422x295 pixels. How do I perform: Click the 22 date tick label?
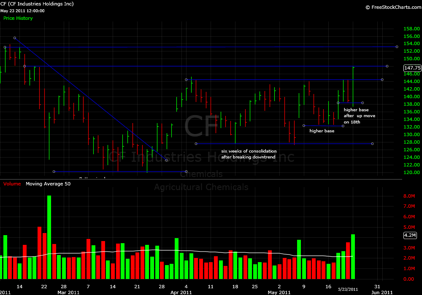coord(44,287)
